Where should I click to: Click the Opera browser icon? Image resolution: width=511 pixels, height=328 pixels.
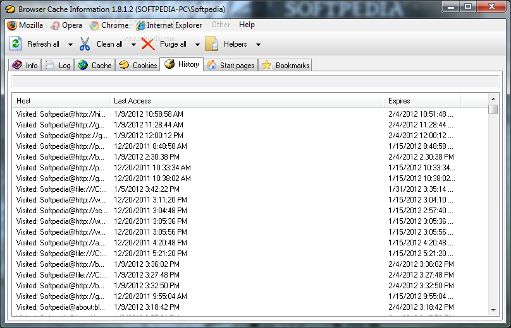click(56, 25)
